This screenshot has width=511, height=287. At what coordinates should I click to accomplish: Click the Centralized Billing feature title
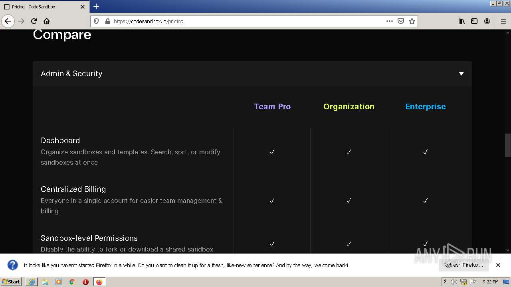pyautogui.click(x=73, y=189)
